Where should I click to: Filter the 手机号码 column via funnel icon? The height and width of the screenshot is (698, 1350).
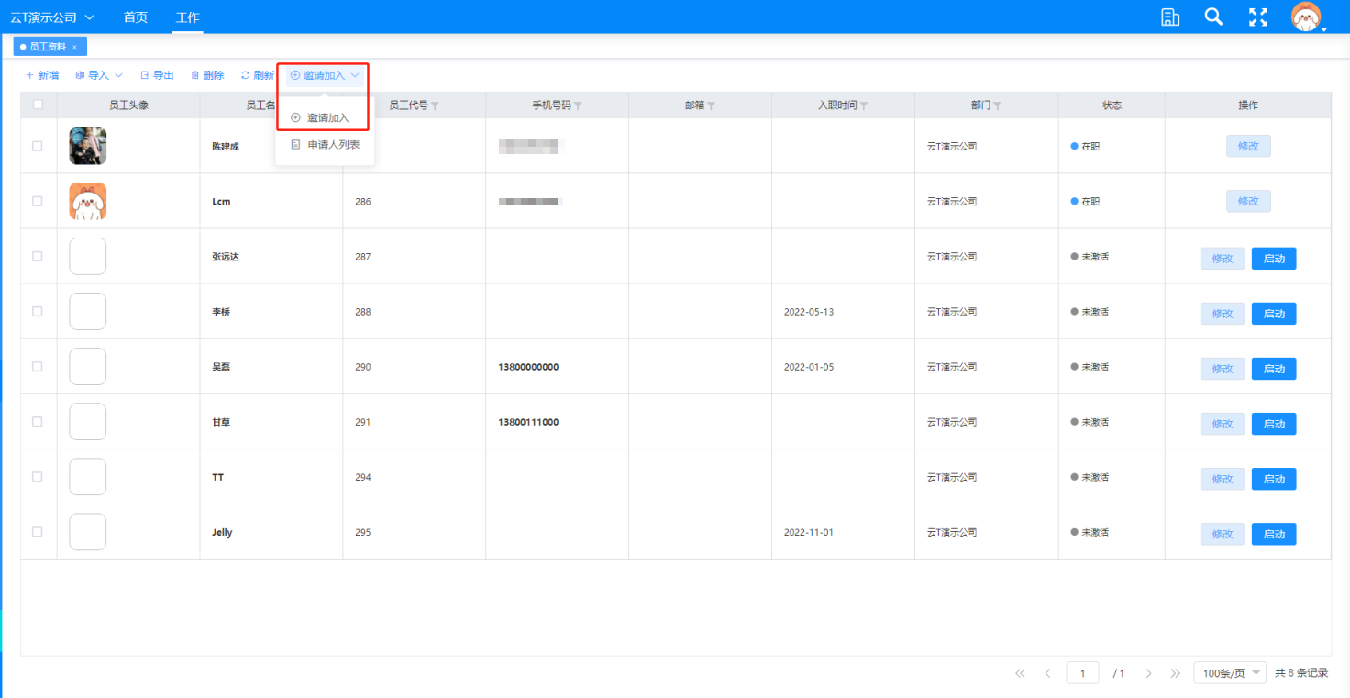point(579,106)
